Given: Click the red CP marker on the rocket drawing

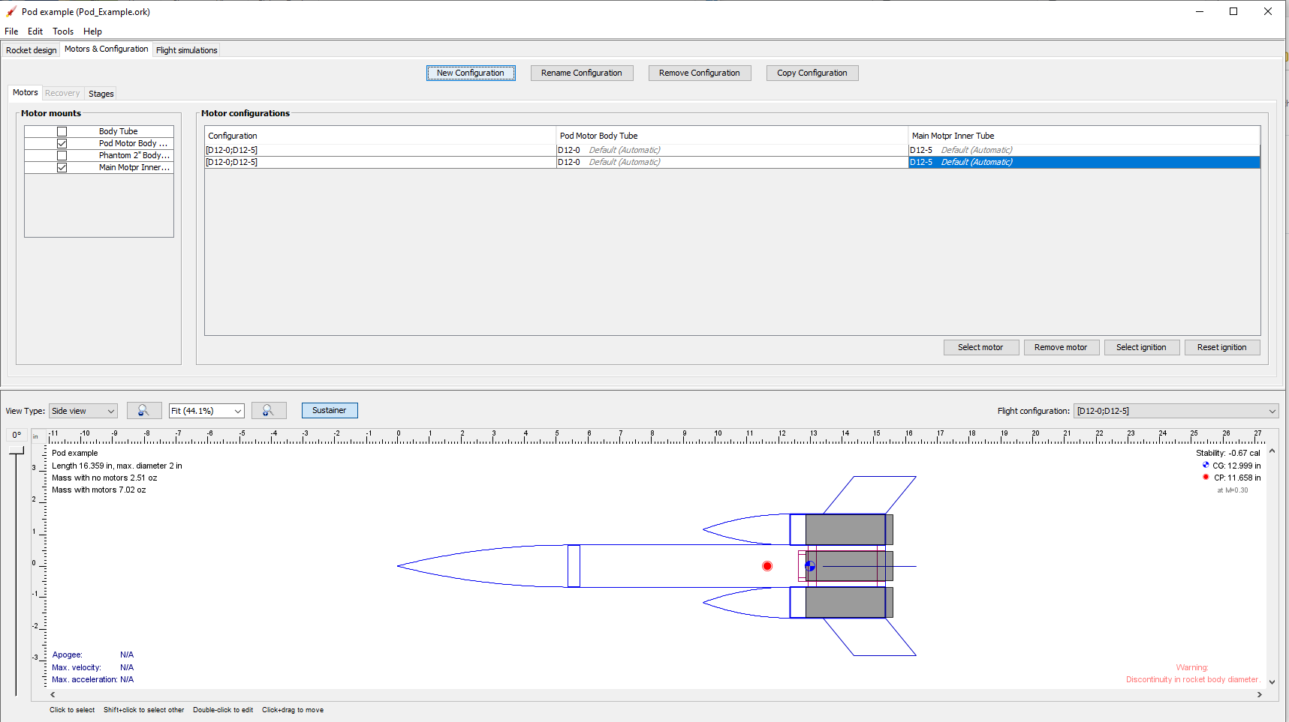Looking at the screenshot, I should (x=767, y=566).
